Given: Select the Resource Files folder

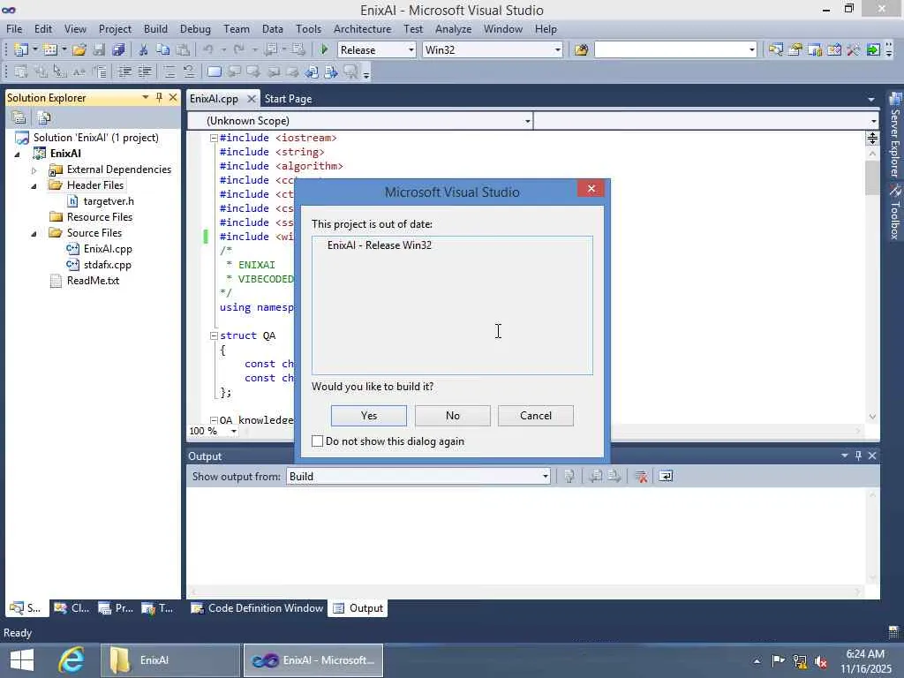Looking at the screenshot, I should pos(99,217).
